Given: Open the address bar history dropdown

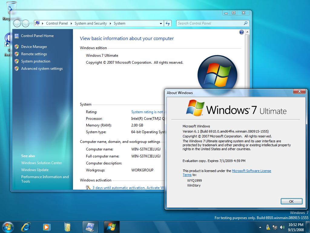Looking at the screenshot, I should (161, 23).
